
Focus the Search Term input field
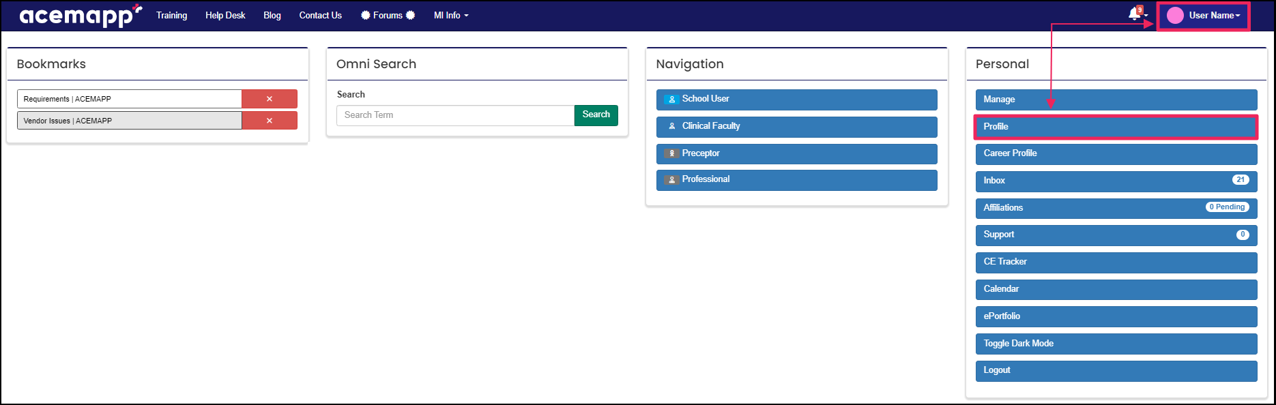(x=455, y=115)
